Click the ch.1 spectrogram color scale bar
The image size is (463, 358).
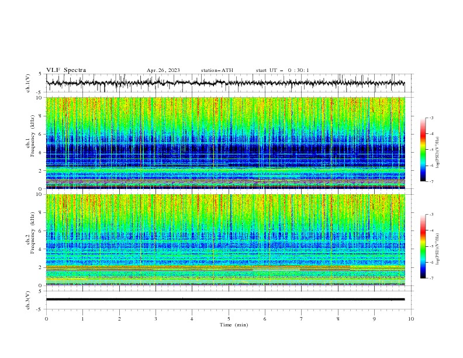(423, 150)
